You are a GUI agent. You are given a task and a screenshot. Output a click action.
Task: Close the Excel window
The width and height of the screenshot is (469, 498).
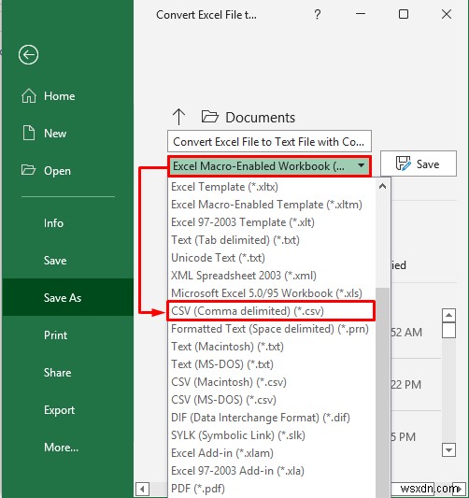coord(447,14)
